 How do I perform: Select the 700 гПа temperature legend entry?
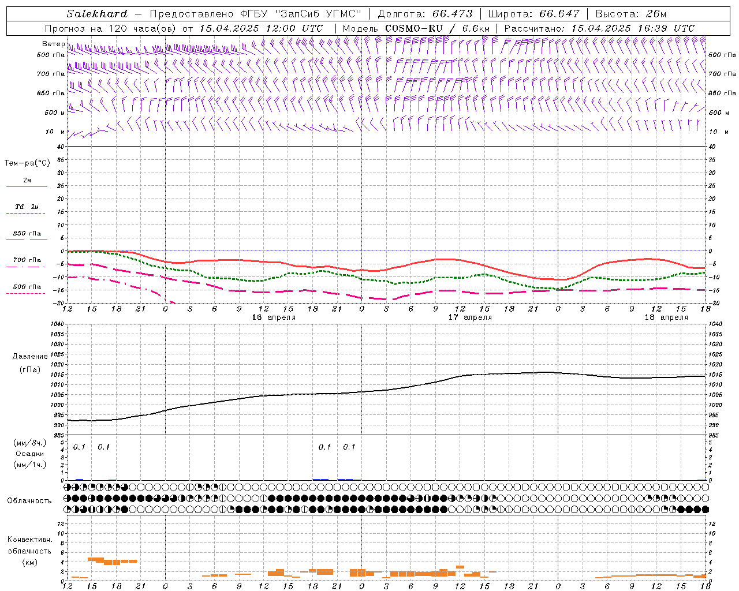point(27,260)
